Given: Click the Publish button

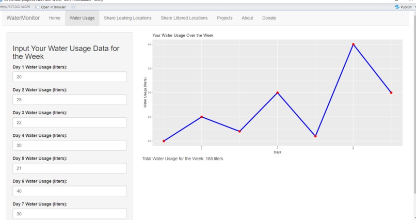Looking at the screenshot, I should point(404,7).
